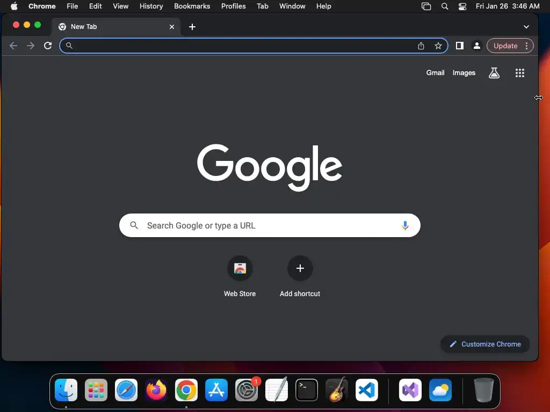The height and width of the screenshot is (412, 550).
Task: Open Search Labs flask icon
Action: pos(494,73)
